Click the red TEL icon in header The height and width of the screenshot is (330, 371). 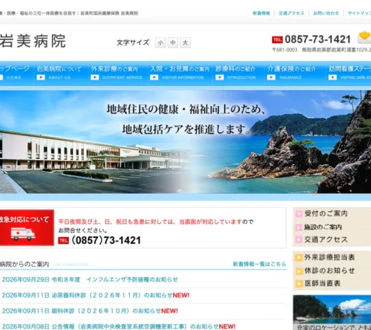tap(278, 40)
